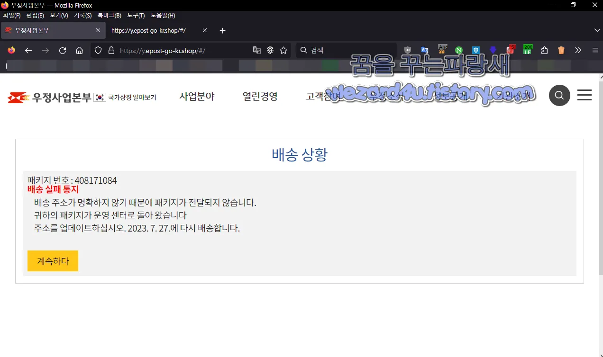Open the webpage hamburger navigation menu
Image resolution: width=603 pixels, height=357 pixels.
584,95
